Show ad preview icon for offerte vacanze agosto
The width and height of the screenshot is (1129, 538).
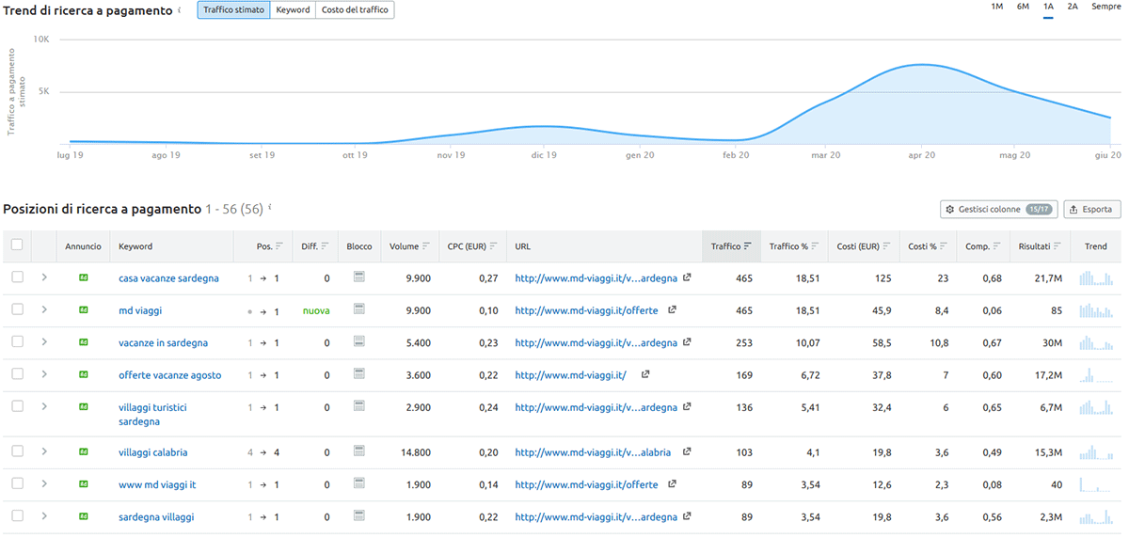tap(83, 375)
